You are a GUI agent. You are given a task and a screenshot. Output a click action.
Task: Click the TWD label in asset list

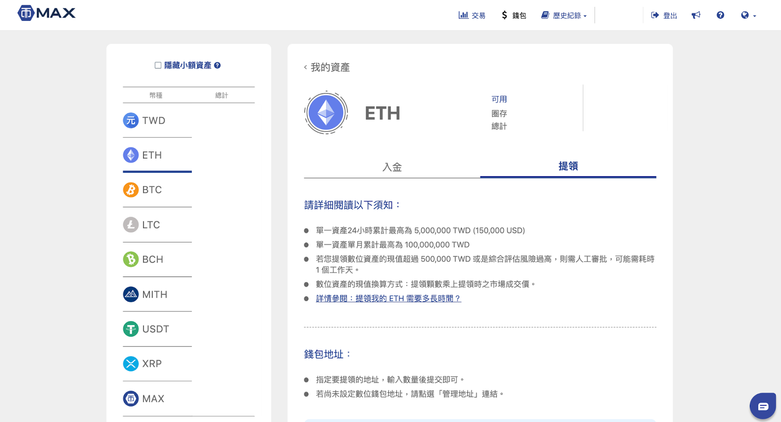pos(154,121)
